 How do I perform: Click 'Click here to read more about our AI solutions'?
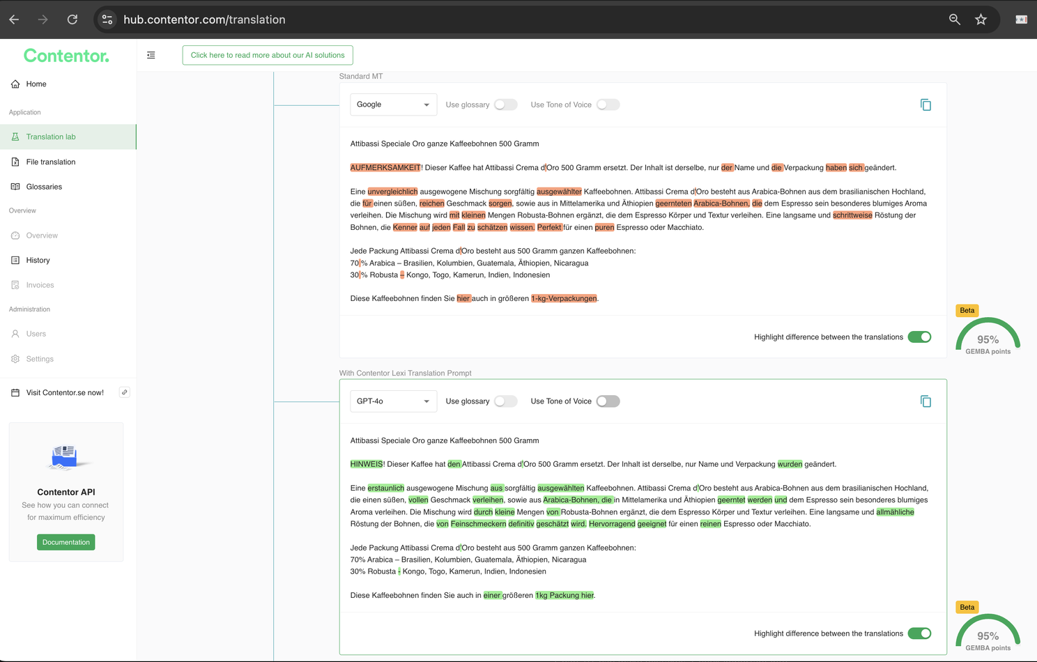click(x=268, y=55)
